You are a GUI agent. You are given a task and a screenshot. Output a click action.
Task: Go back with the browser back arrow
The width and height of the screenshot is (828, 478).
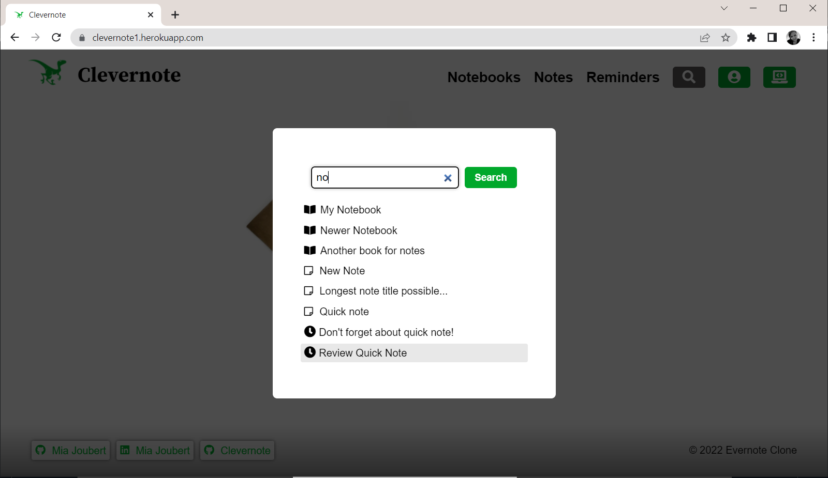pyautogui.click(x=14, y=37)
